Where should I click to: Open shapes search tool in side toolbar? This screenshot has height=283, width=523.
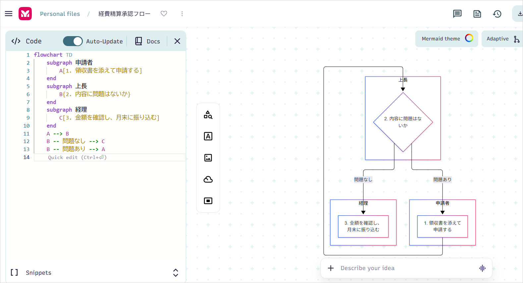coord(208,115)
